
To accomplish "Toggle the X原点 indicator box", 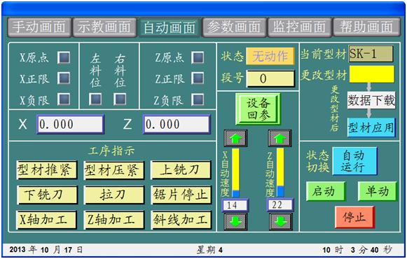I will (x=64, y=57).
